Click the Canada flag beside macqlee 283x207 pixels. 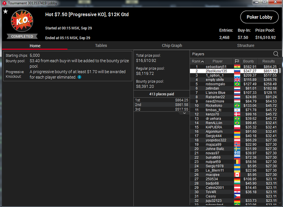[237, 175]
